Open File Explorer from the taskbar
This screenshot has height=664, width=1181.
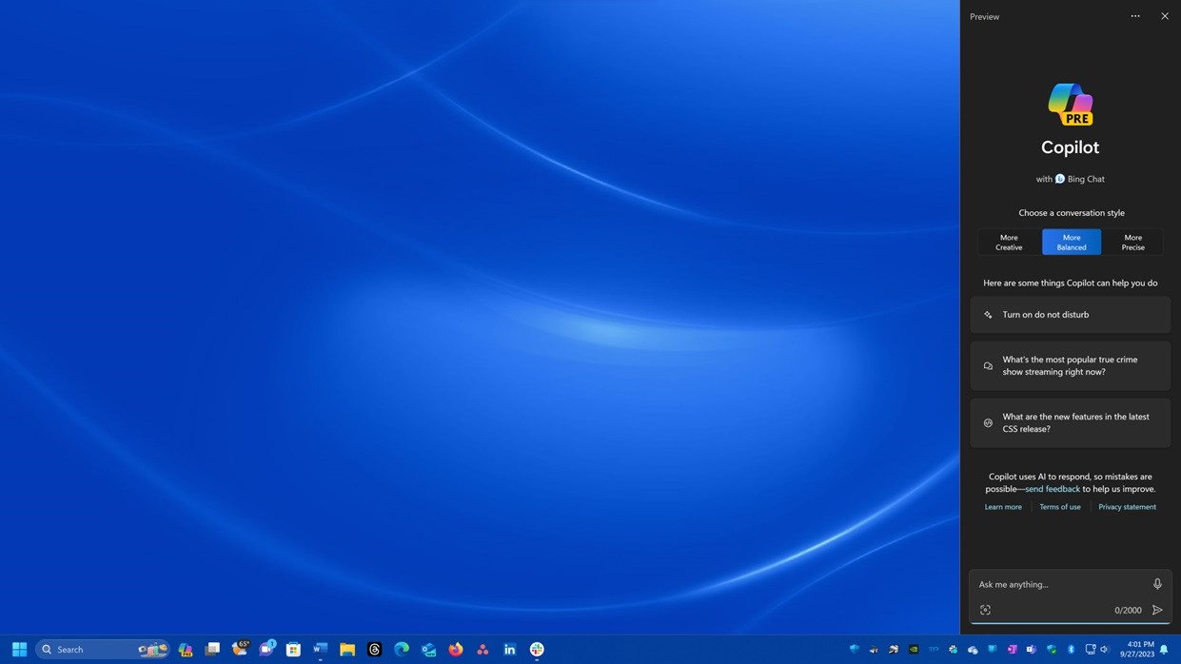(x=347, y=650)
